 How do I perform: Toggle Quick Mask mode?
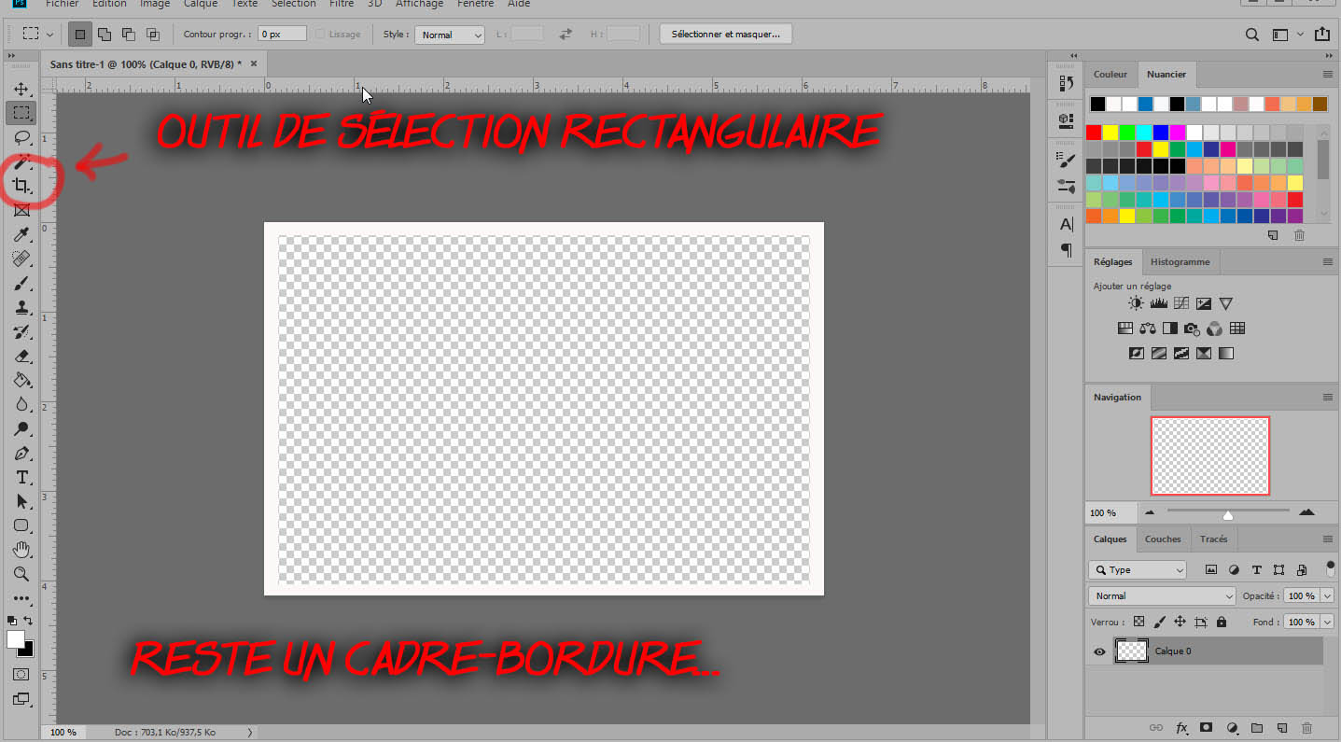tap(21, 674)
